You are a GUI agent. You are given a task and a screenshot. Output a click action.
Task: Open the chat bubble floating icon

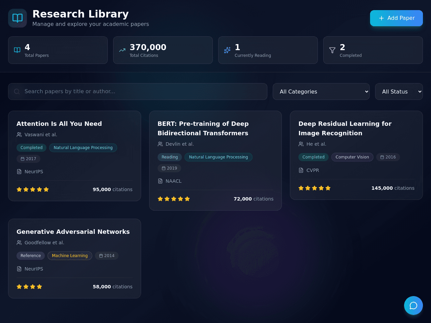pos(413,306)
